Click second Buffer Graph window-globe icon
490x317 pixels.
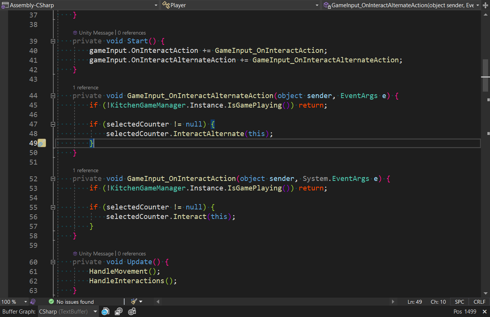pos(119,312)
